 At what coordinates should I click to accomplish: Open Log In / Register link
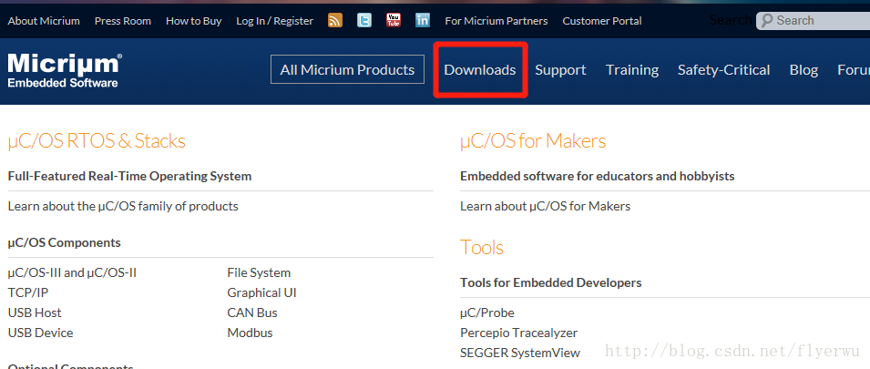click(x=274, y=21)
